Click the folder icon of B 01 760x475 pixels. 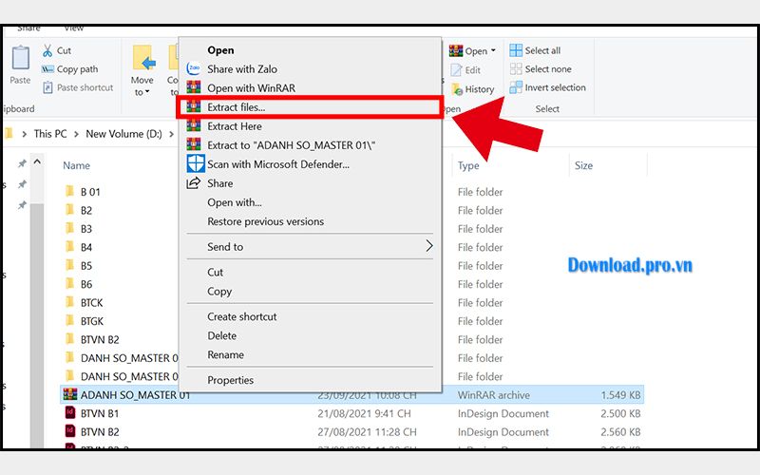[x=69, y=191]
